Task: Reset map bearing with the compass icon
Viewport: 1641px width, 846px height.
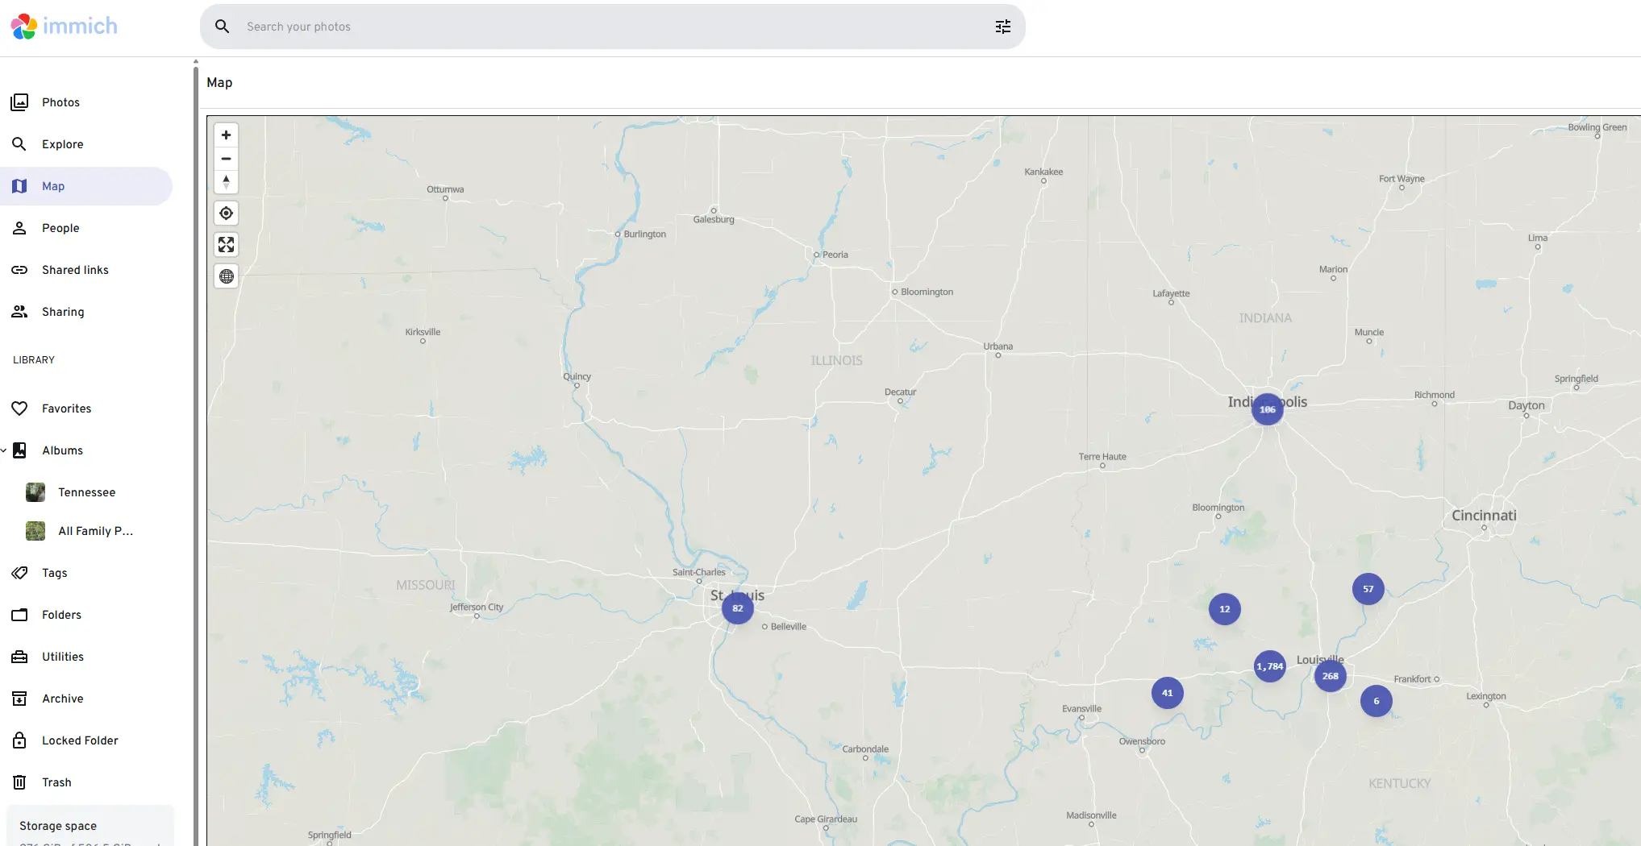Action: [x=227, y=182]
